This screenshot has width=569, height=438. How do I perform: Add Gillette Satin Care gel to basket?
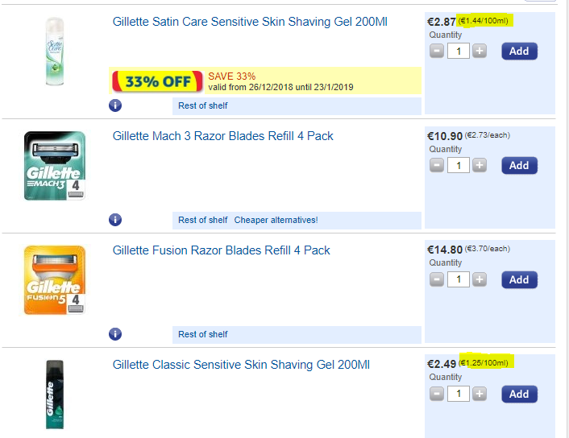point(519,52)
